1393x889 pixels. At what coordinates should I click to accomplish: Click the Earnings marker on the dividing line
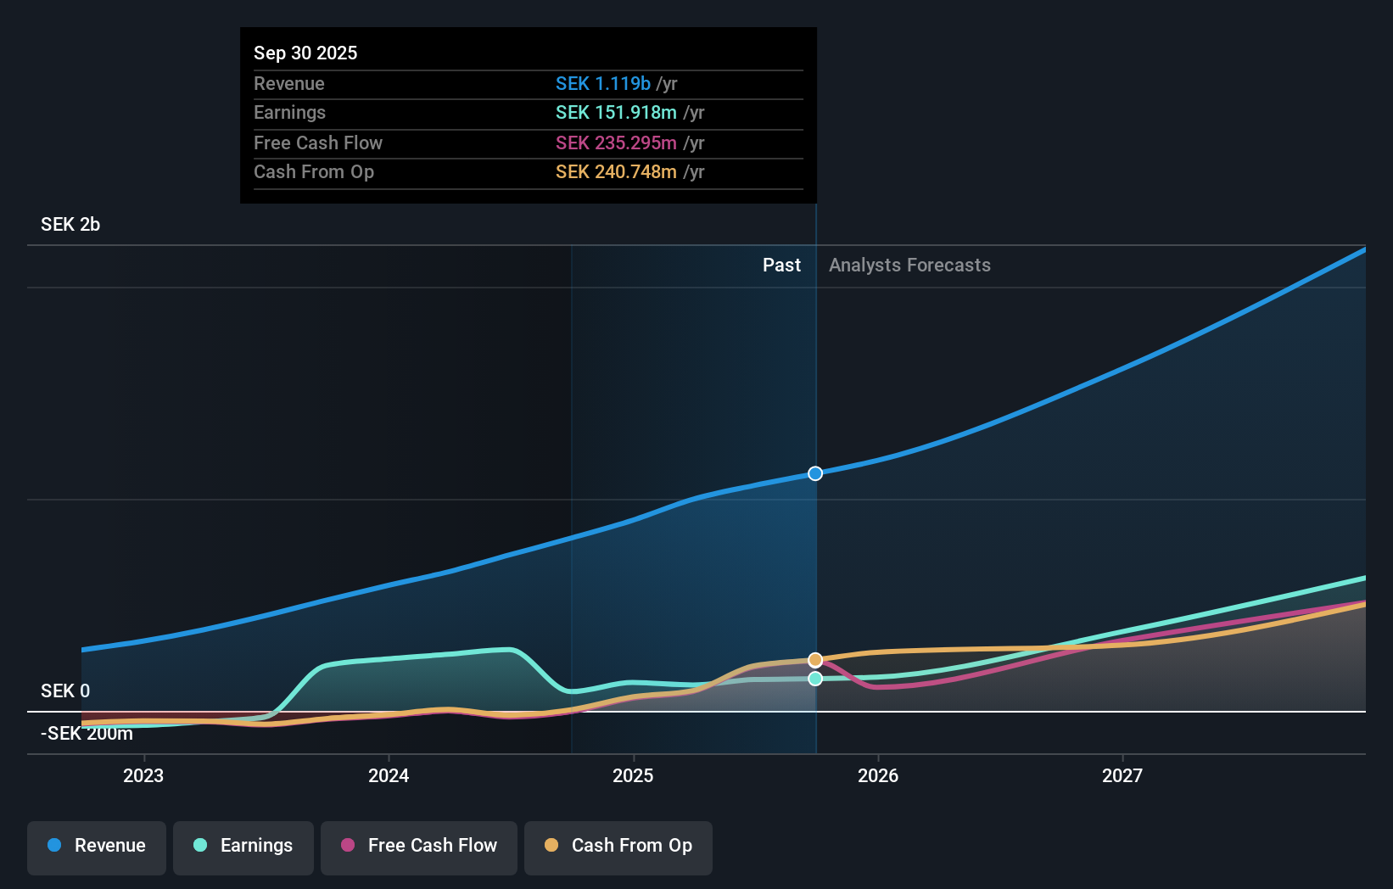815,679
